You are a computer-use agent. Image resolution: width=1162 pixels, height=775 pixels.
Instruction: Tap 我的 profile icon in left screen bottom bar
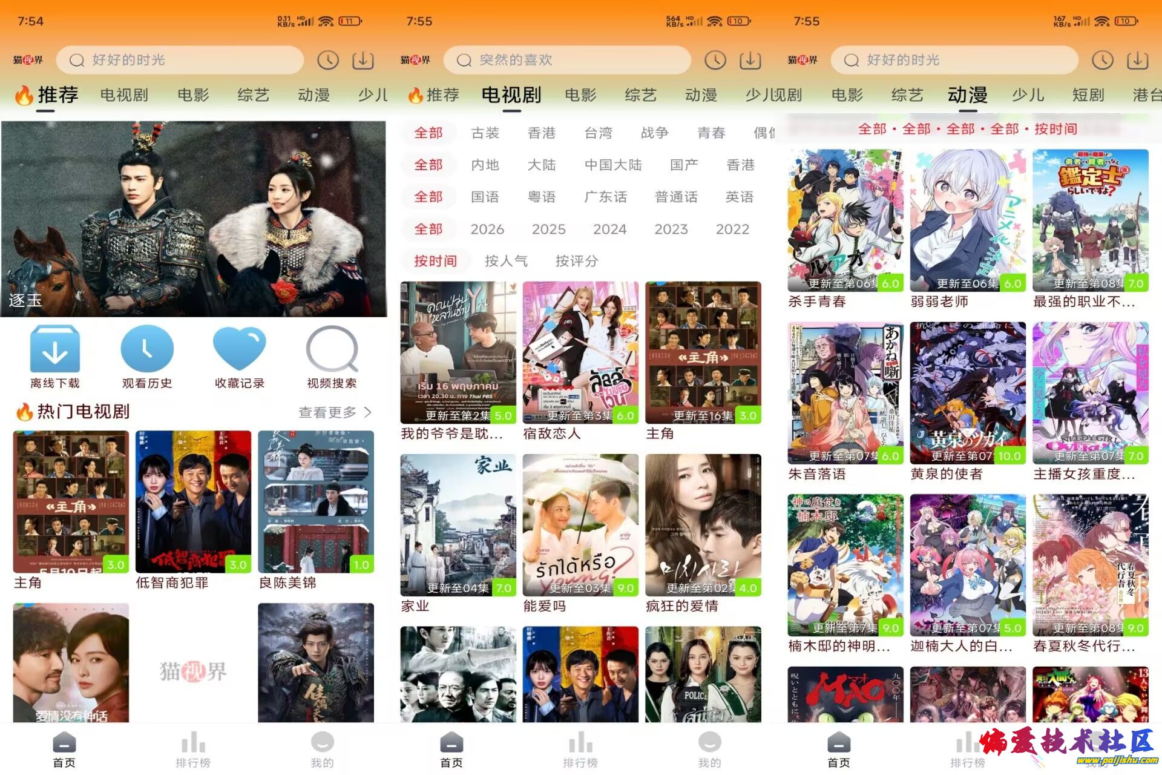pos(322,742)
